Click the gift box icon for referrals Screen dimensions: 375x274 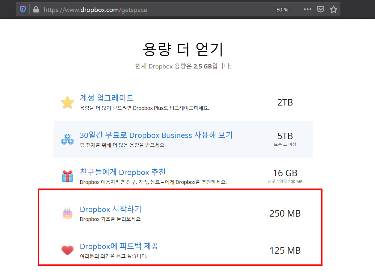(67, 176)
